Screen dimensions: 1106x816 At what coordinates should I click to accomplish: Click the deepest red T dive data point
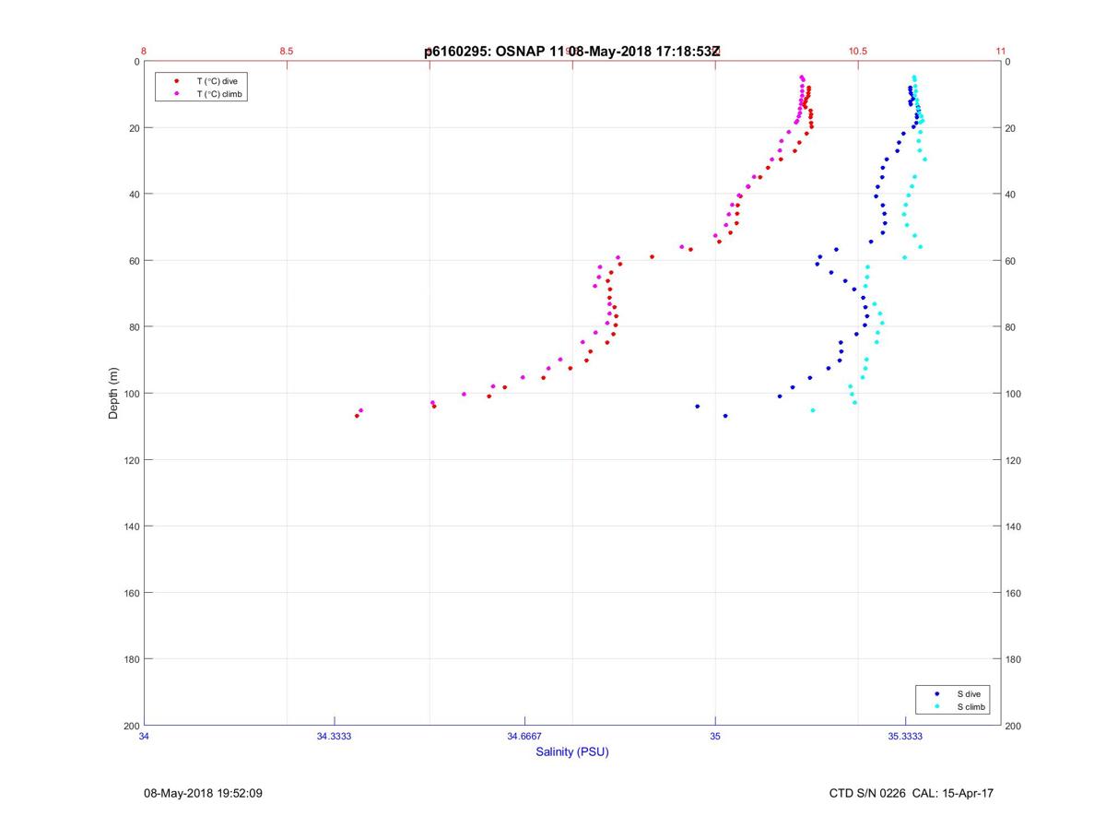357,416
